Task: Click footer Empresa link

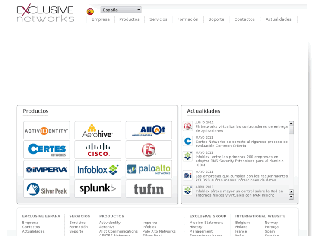Action: [x=30, y=223]
